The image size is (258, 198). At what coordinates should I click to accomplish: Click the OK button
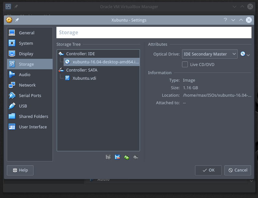[x=208, y=170]
